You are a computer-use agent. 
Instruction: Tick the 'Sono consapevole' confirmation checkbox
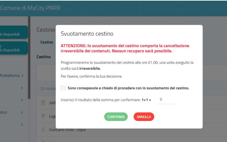click(x=63, y=88)
